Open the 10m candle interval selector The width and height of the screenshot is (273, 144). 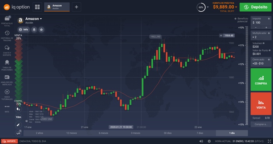tap(18, 117)
